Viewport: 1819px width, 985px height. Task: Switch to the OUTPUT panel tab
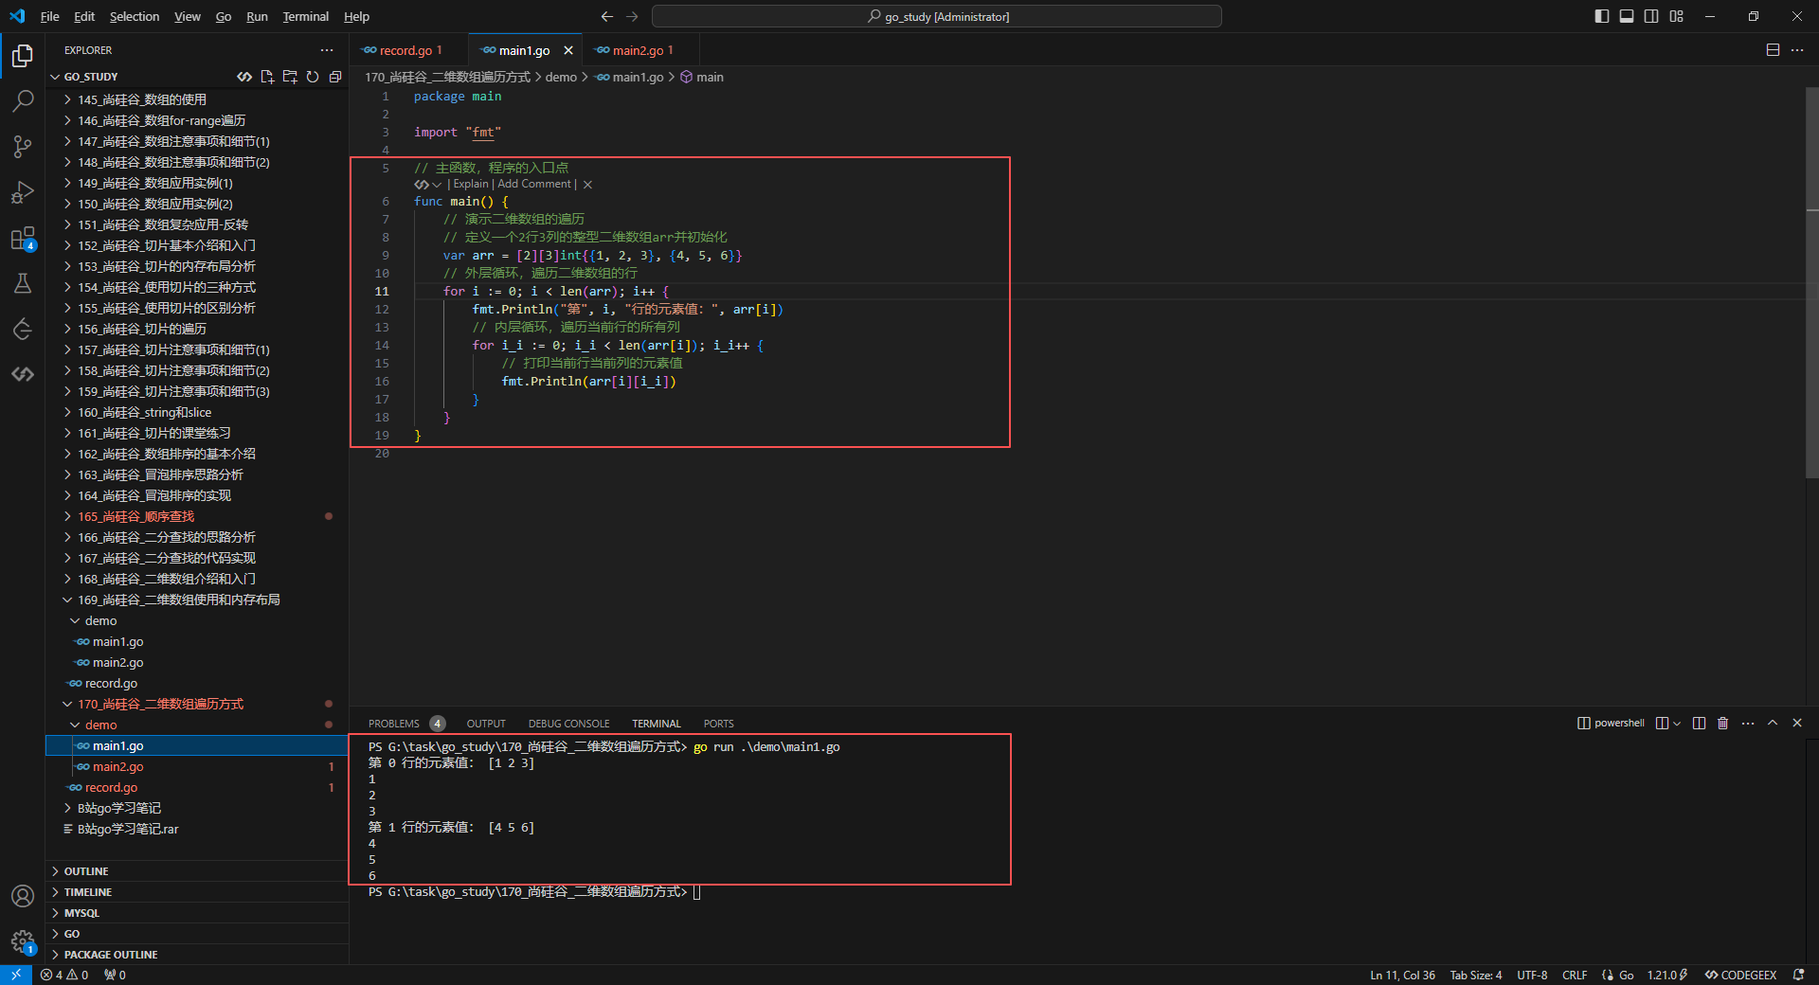click(x=486, y=724)
